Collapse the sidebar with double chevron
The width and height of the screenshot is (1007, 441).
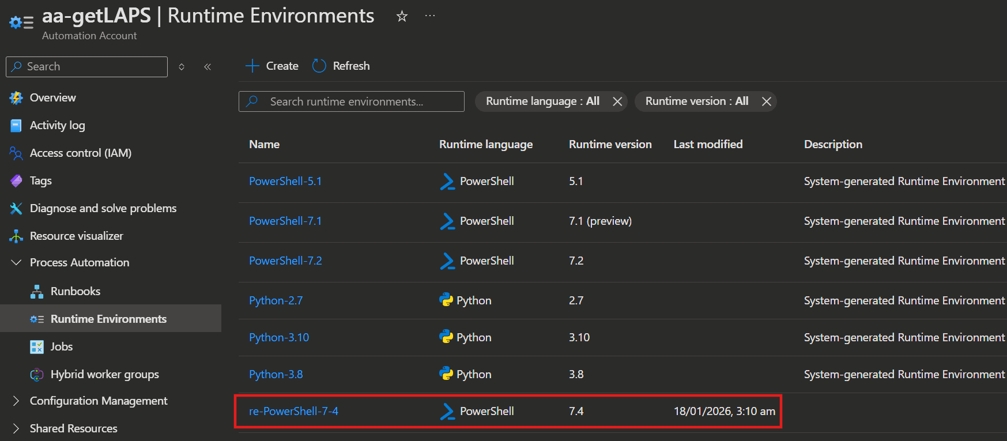208,67
